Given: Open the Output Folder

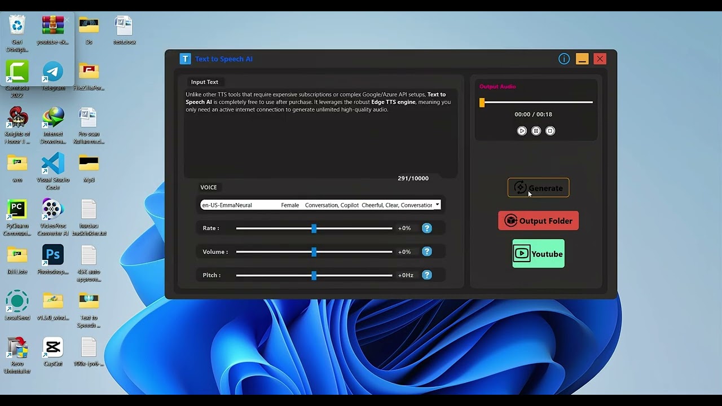Looking at the screenshot, I should coord(538,220).
